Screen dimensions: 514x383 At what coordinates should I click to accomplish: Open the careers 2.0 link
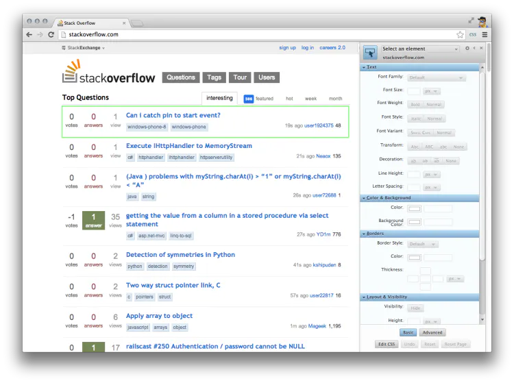coord(332,48)
